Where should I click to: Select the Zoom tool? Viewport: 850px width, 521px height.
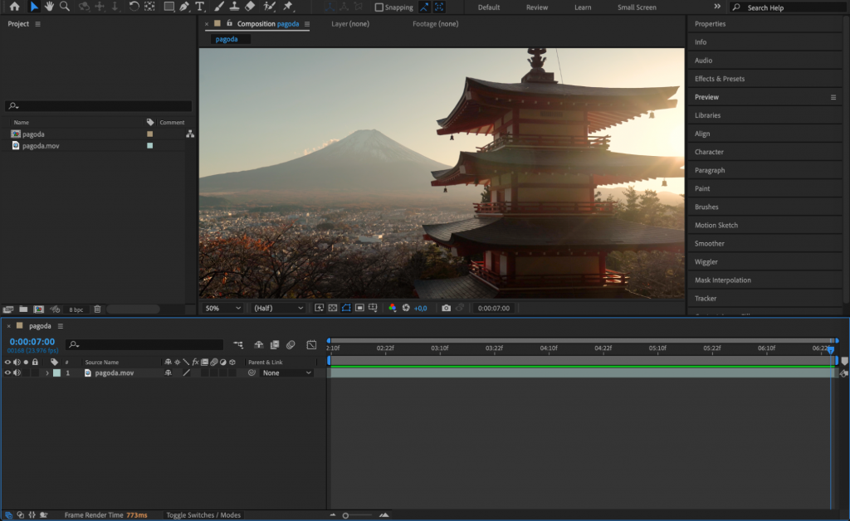point(64,7)
